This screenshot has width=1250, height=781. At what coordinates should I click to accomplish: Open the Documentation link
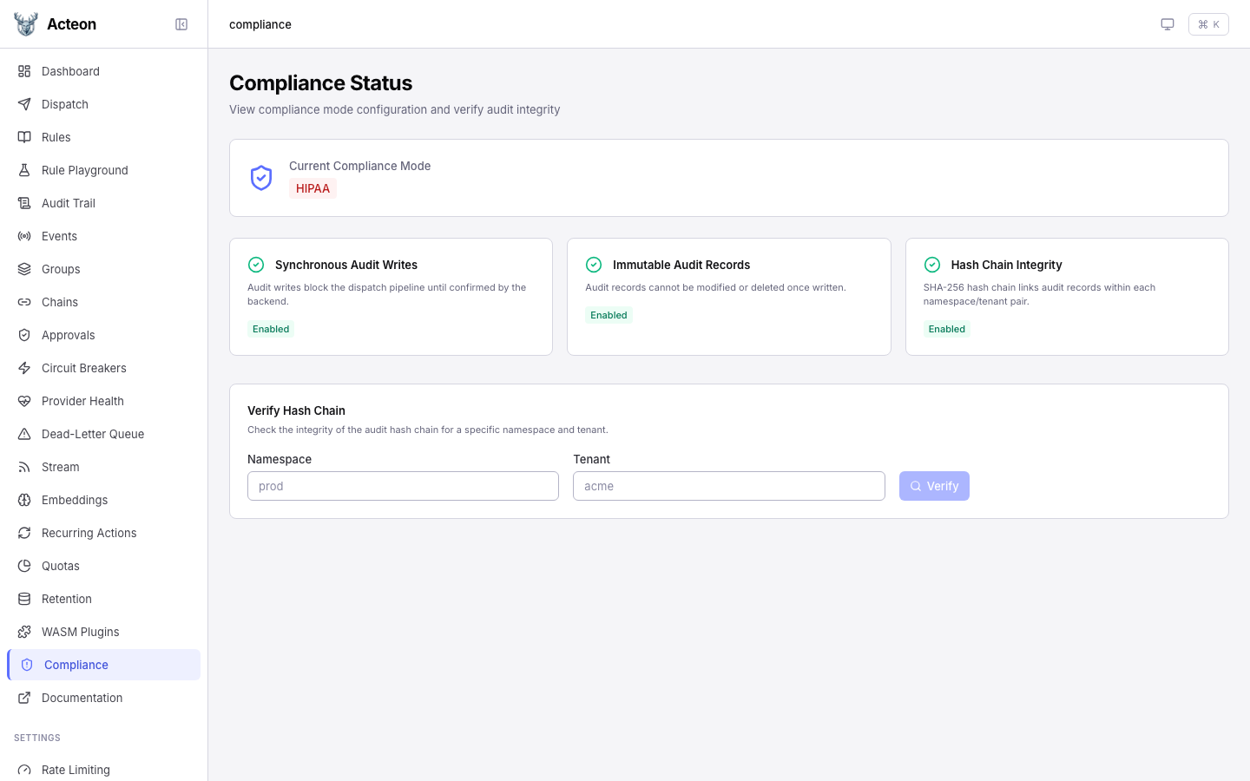click(x=82, y=698)
